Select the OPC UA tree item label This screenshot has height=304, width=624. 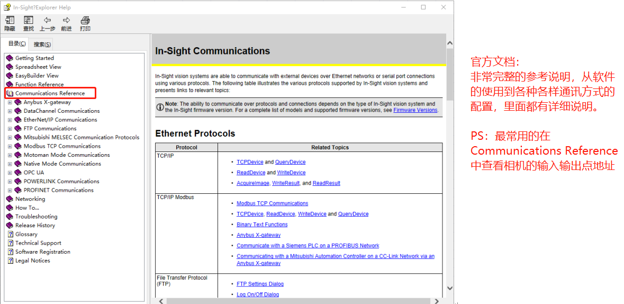(x=34, y=173)
